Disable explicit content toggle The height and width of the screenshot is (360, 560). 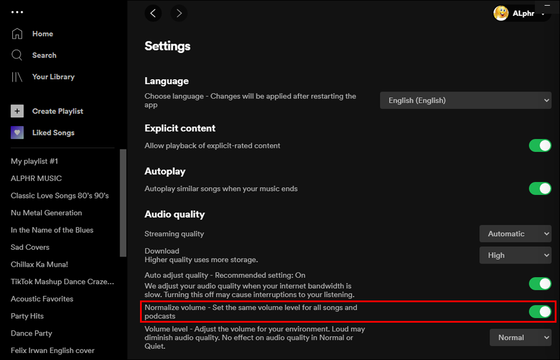click(540, 145)
